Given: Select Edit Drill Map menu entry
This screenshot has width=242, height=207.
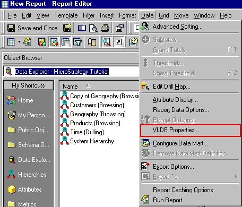Looking at the screenshot, I should (190, 87).
